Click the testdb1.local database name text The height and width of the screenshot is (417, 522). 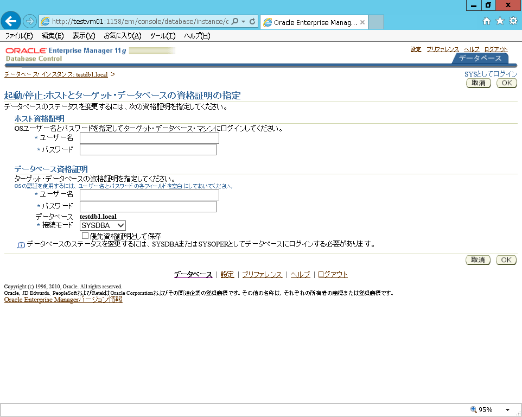tap(98, 217)
